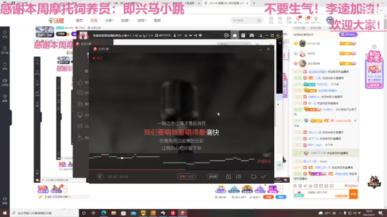387x217 pixels.
Task: Toggle original vocal or accompaniment switch
Action: click(x=187, y=176)
